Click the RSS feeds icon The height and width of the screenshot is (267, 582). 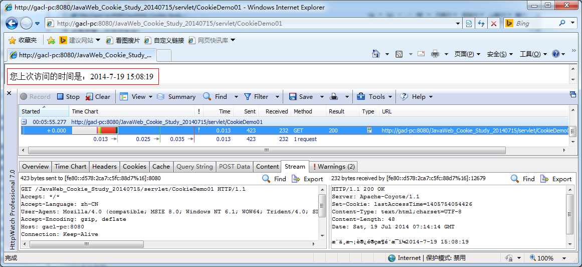click(399, 54)
